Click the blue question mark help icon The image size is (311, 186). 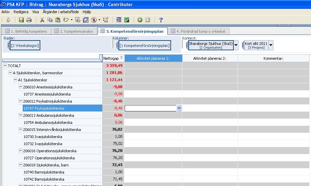pyautogui.click(x=161, y=20)
